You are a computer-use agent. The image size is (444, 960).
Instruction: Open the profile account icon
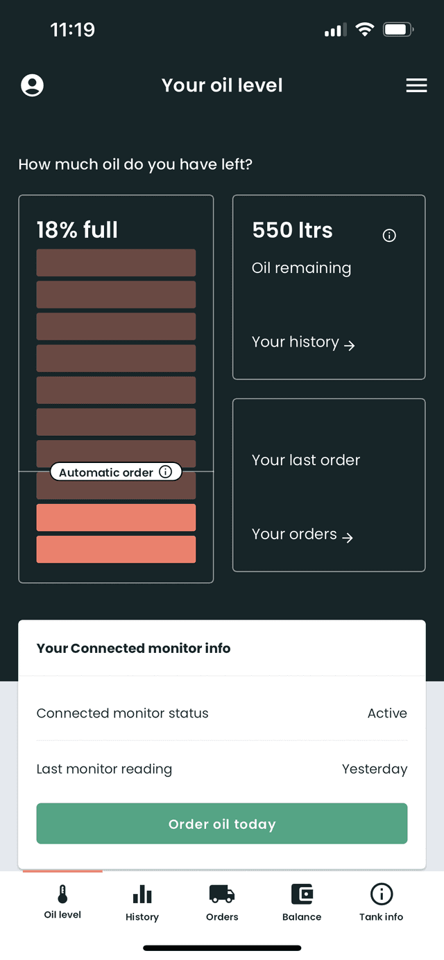tap(32, 85)
